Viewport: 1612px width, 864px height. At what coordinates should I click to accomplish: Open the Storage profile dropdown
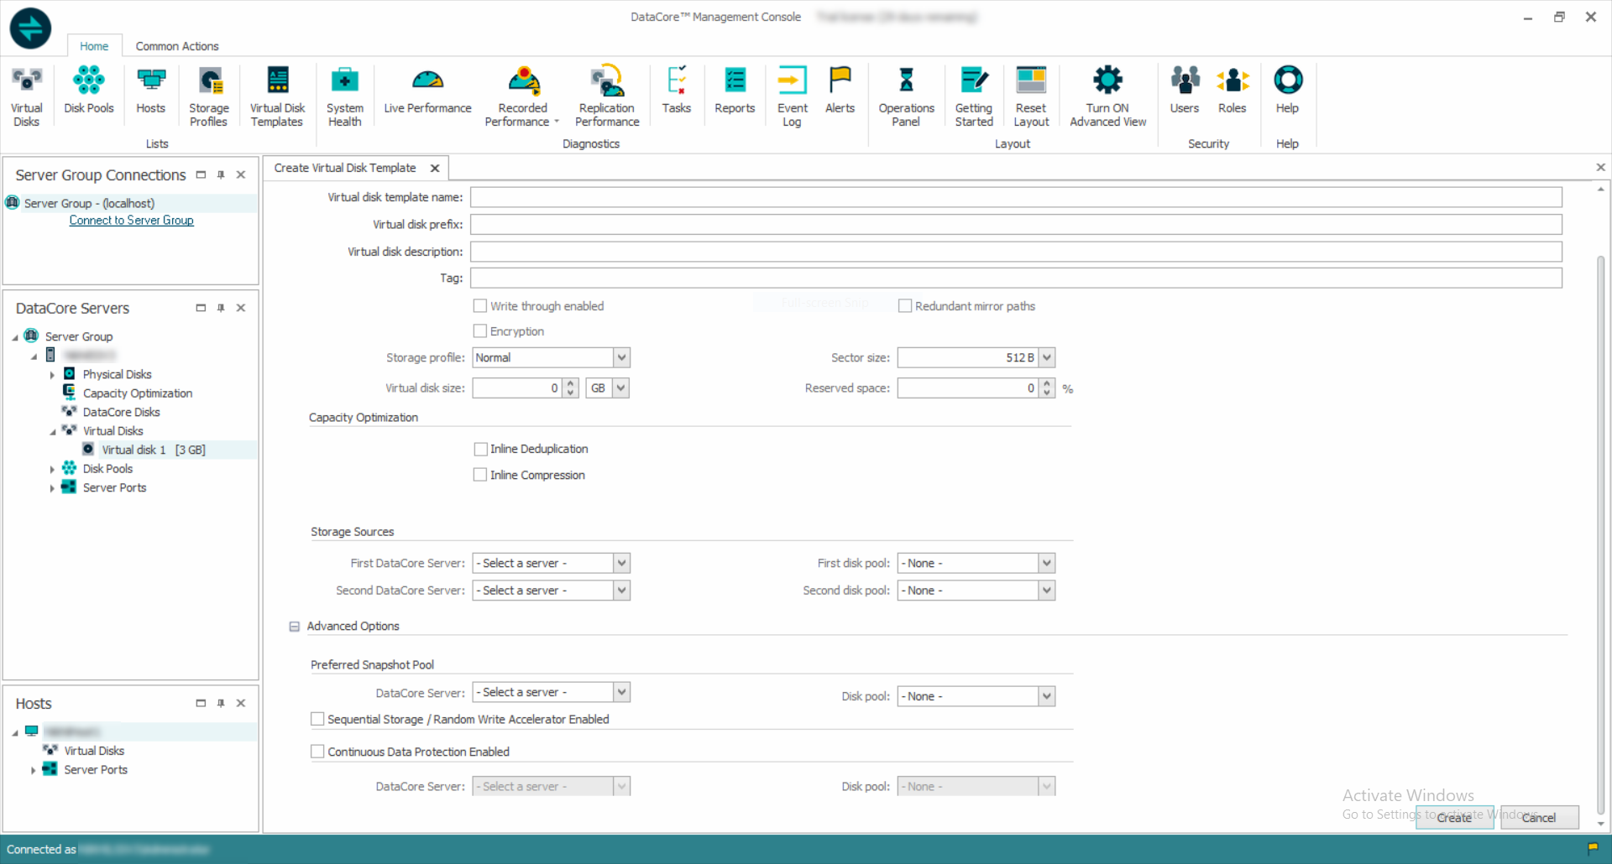[x=621, y=357]
